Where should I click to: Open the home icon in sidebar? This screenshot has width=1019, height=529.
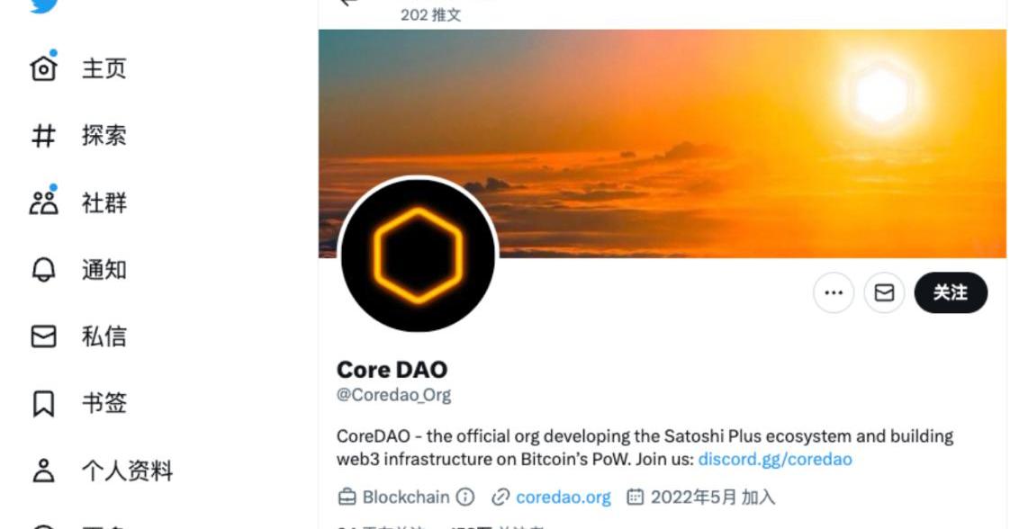43,67
